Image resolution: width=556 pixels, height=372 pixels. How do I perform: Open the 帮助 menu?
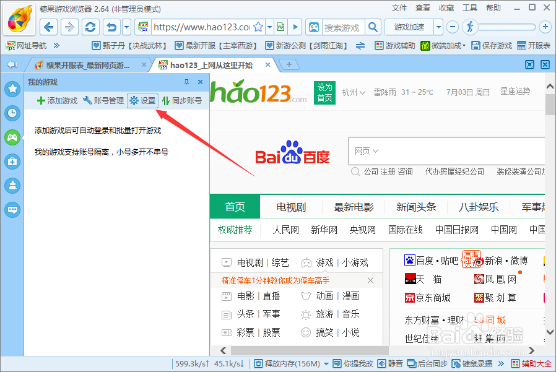pos(493,8)
